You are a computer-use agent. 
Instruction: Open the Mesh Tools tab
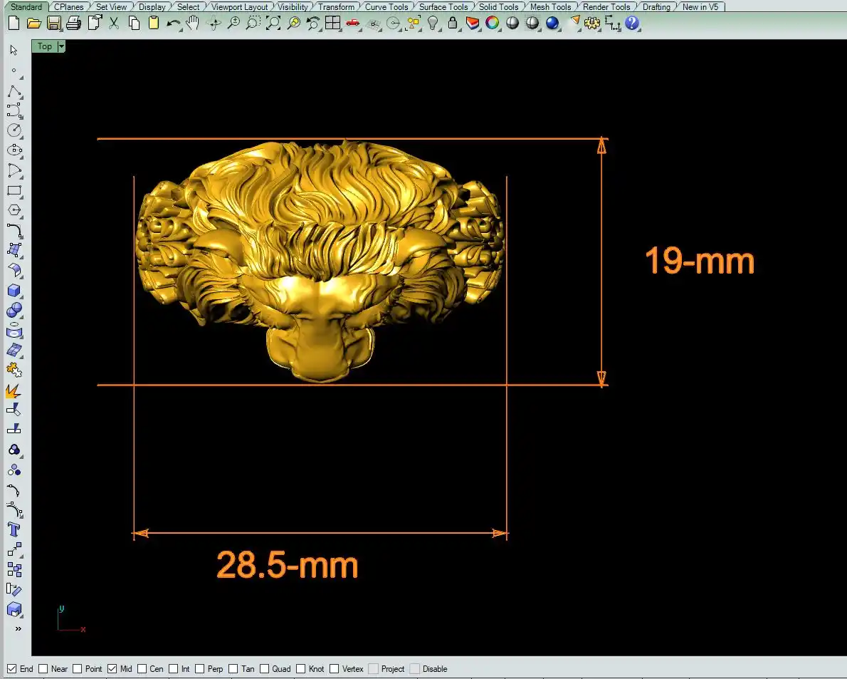tap(550, 7)
